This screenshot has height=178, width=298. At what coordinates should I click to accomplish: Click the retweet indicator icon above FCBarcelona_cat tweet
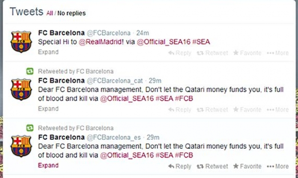[x=29, y=71]
